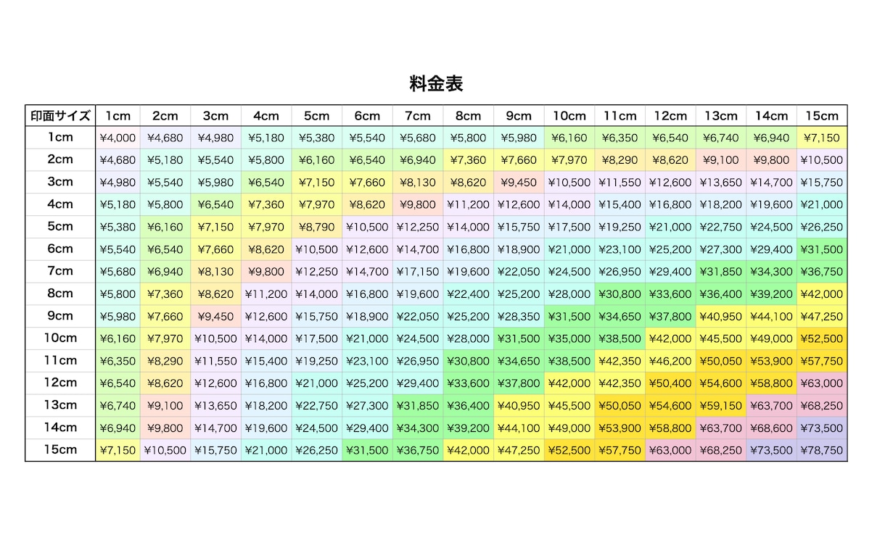
Task: Click ¥36,750 in the 7cm row
Action: [x=822, y=272]
